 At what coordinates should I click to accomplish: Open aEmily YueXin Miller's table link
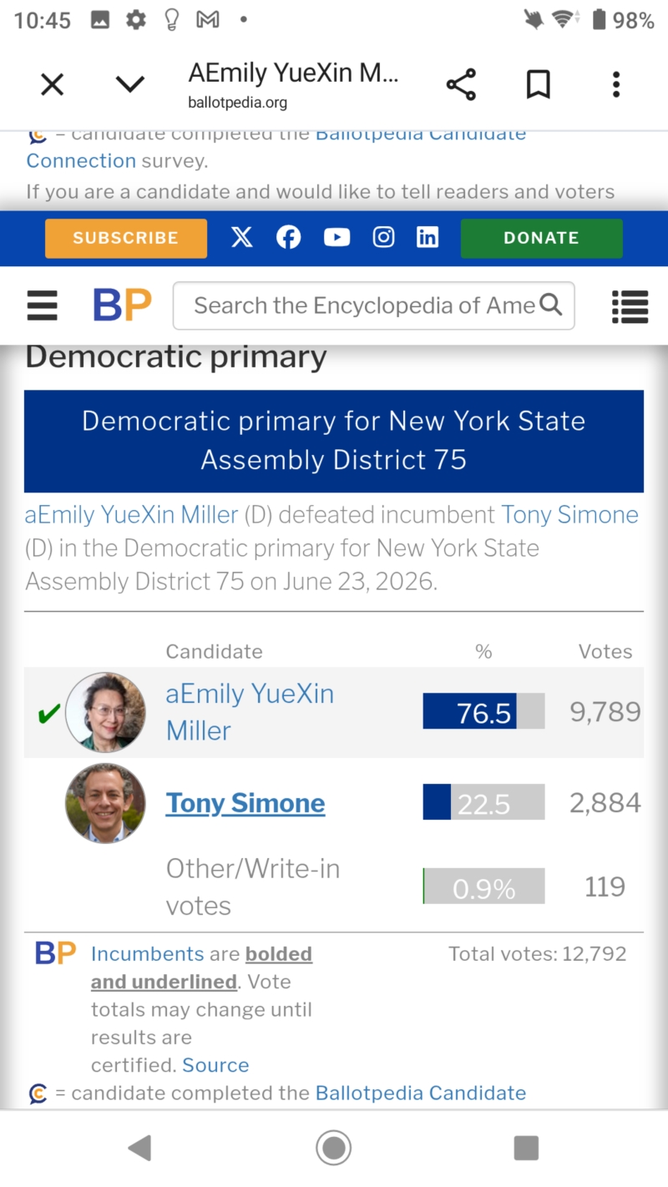[x=250, y=712]
